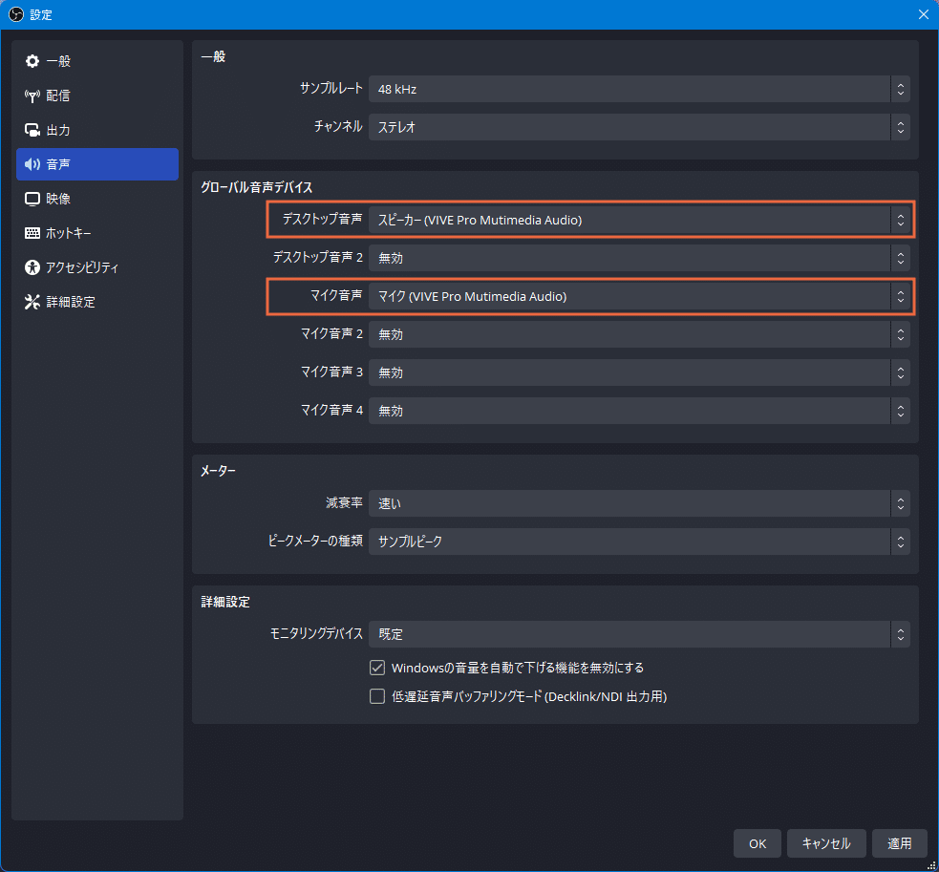Open the マイク音声 2 dropdown
The height and width of the screenshot is (872, 939).
coord(639,334)
